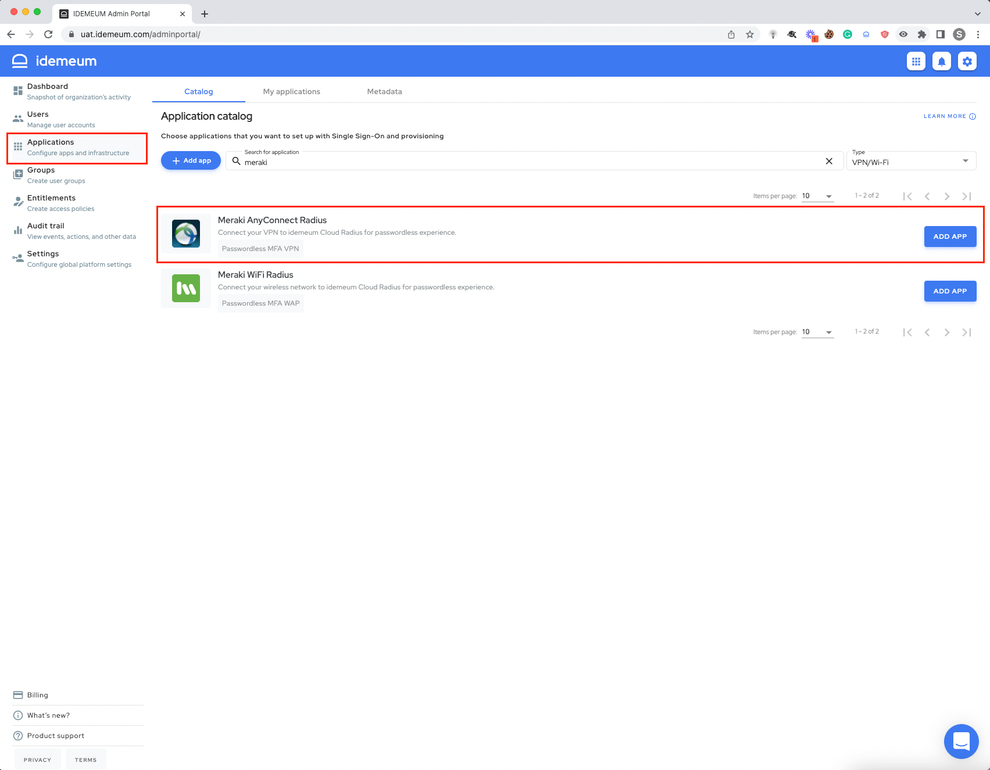Screen dimensions: 990x770
Task: Go to first page in top pagination
Action: click(x=907, y=196)
